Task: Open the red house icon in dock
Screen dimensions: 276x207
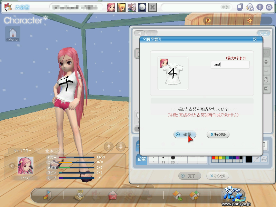Action: [x=113, y=195]
